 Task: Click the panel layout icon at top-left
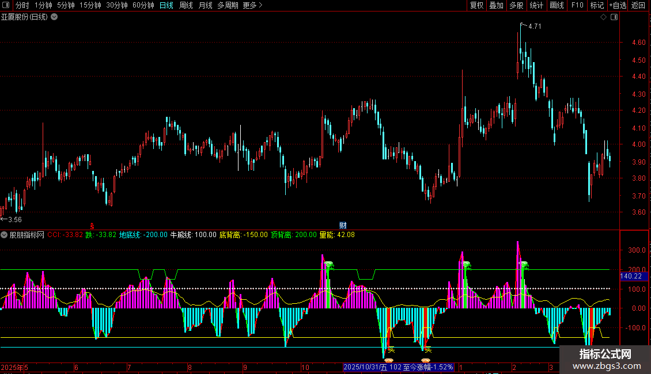point(6,5)
